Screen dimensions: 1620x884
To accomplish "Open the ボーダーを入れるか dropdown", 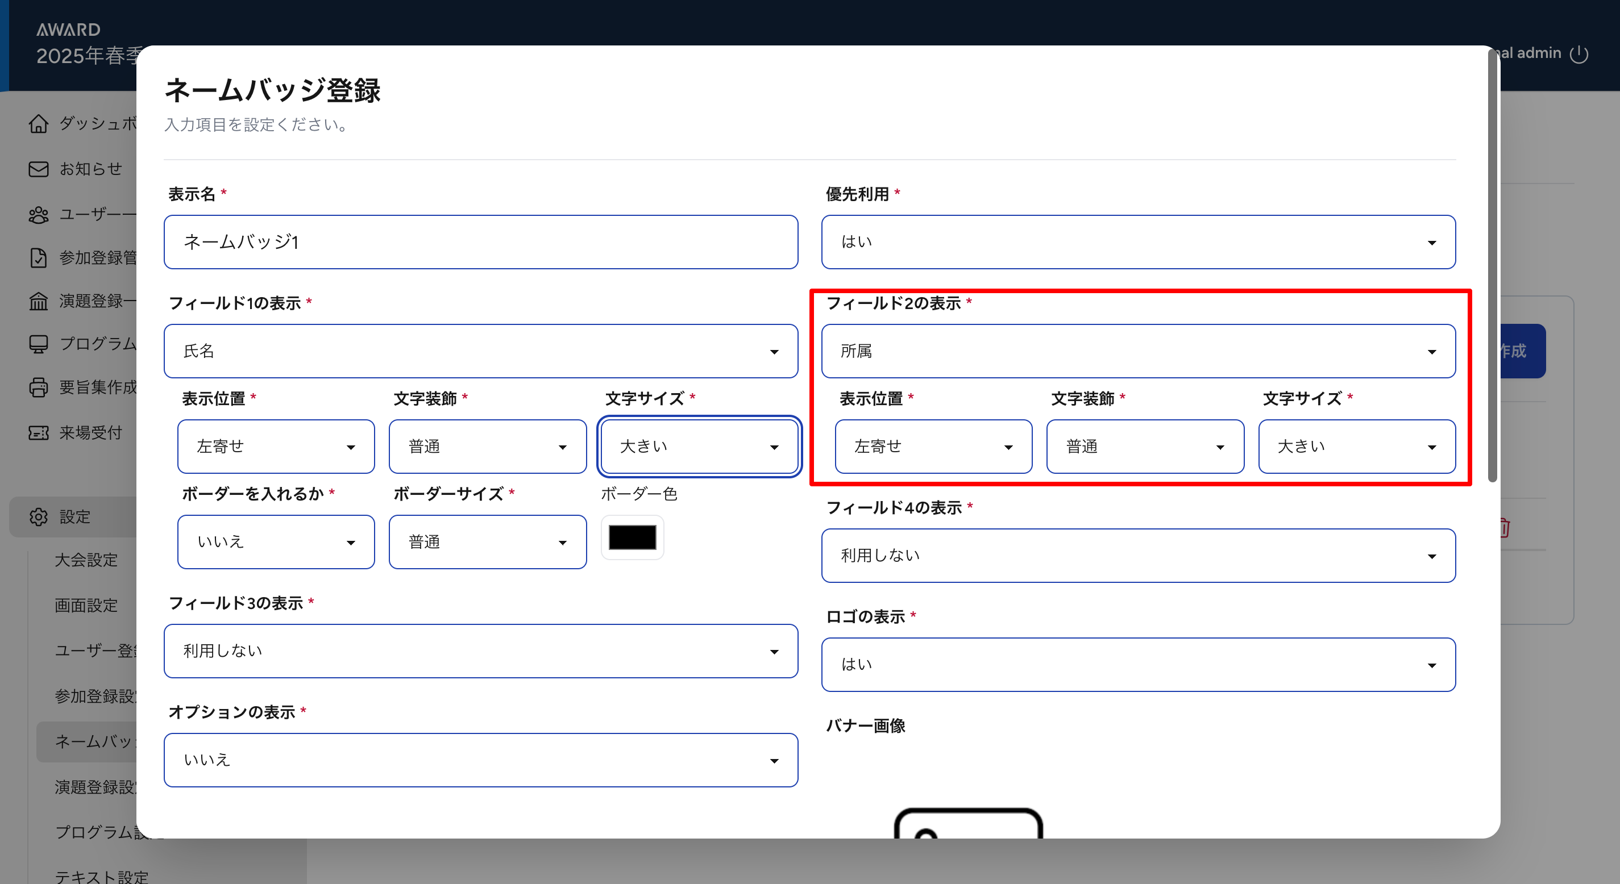I will [x=276, y=542].
